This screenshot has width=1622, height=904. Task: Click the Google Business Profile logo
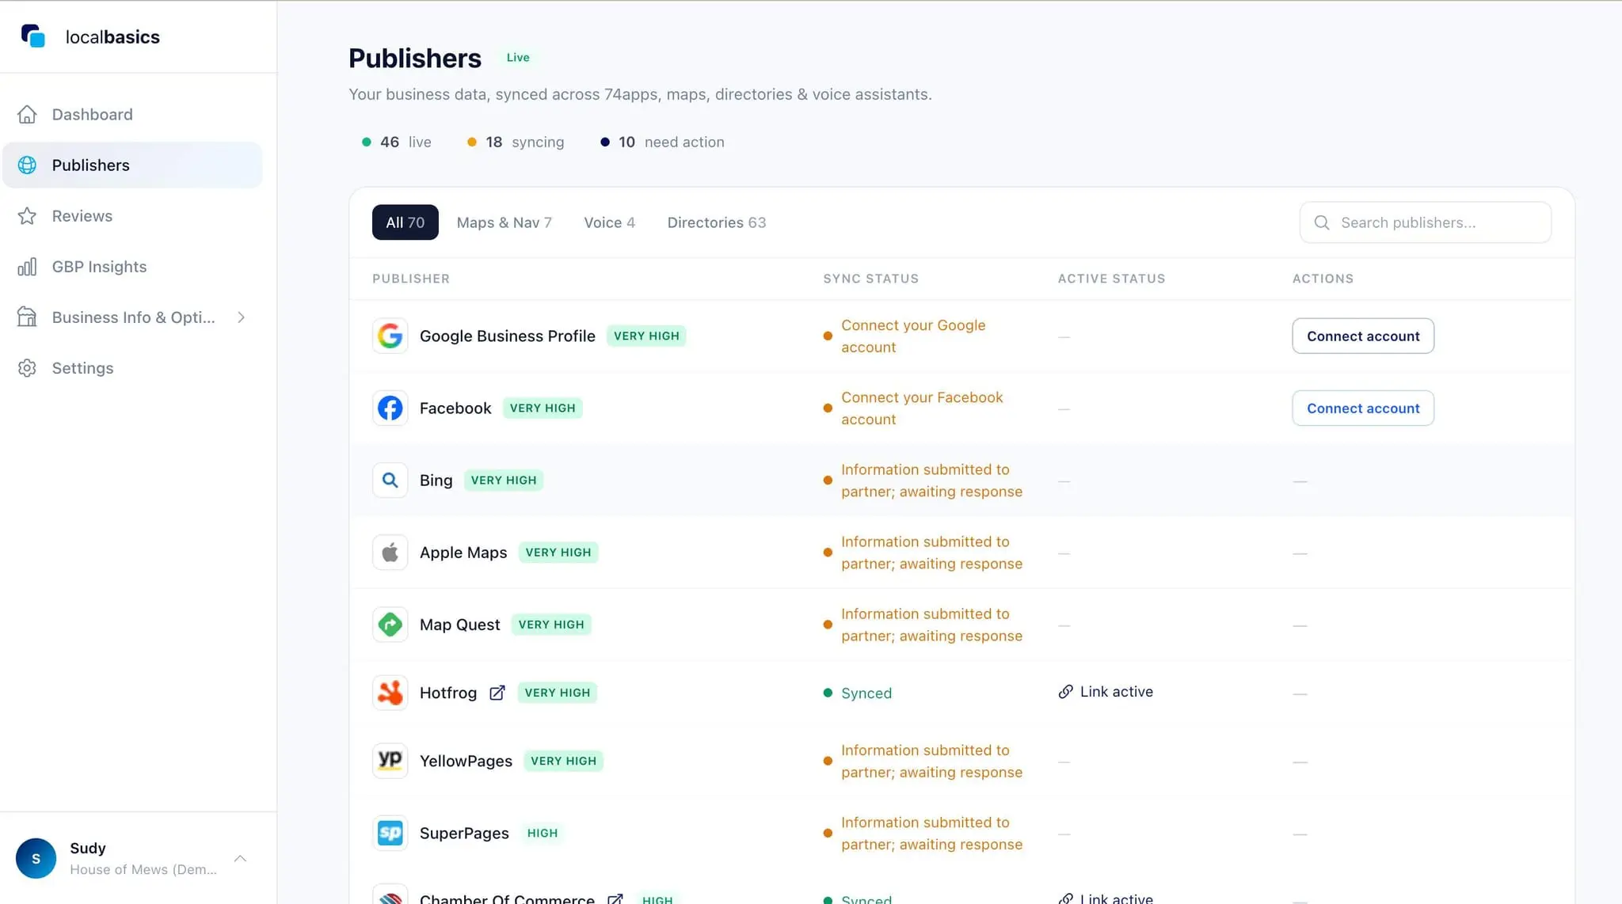pyautogui.click(x=390, y=336)
